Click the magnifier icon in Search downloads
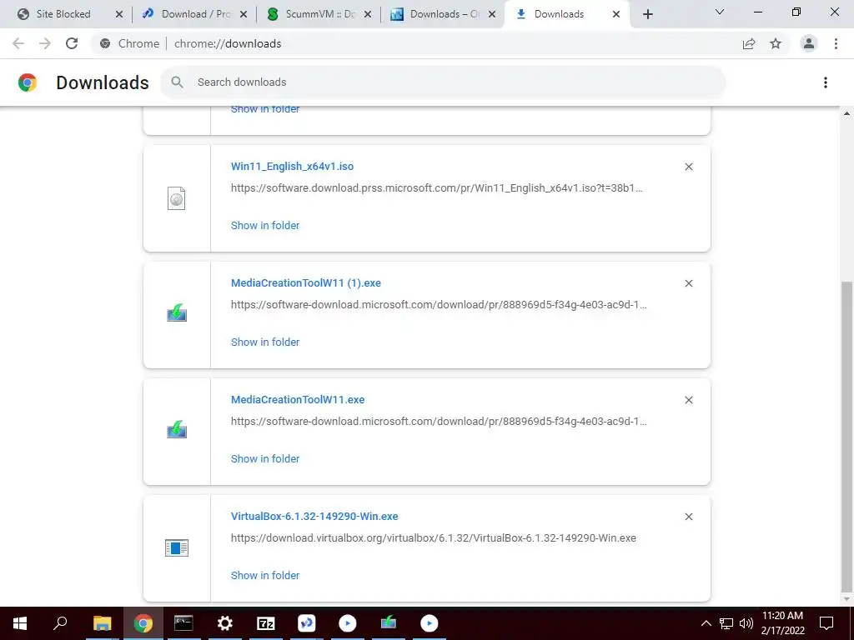Image resolution: width=854 pixels, height=640 pixels. click(x=177, y=82)
